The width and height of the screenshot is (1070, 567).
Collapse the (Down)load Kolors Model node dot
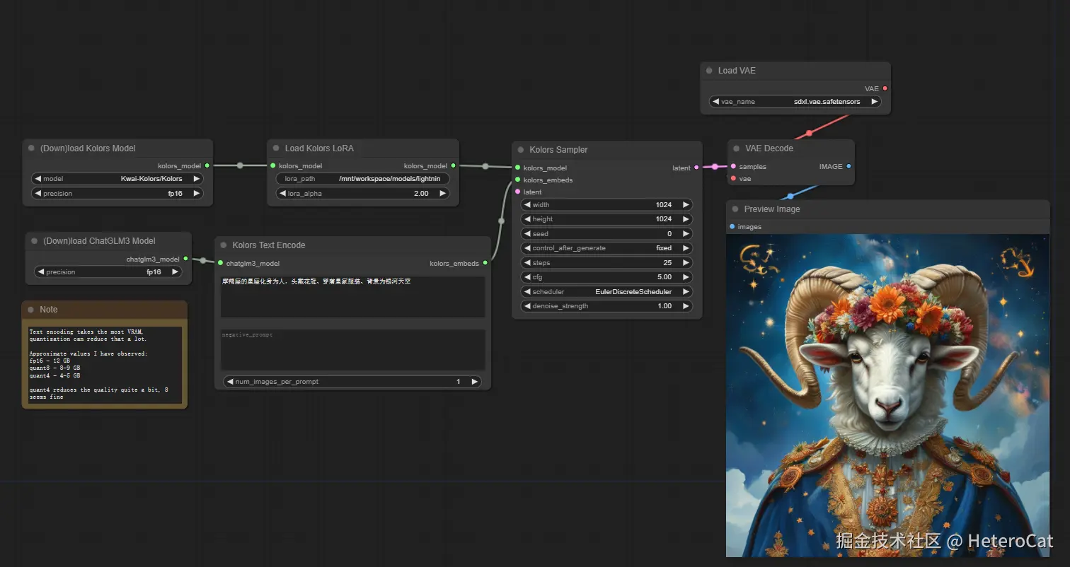31,148
